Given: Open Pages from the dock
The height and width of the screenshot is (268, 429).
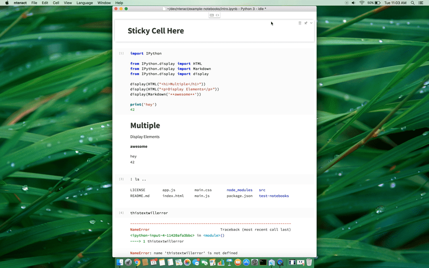Looking at the screenshot, I should click(213, 262).
